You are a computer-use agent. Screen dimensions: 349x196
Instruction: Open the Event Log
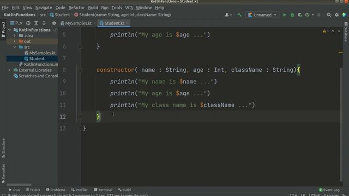[329, 190]
